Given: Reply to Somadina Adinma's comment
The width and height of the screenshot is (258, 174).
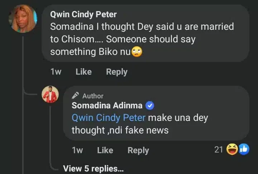Looking at the screenshot, I should (x=138, y=150).
